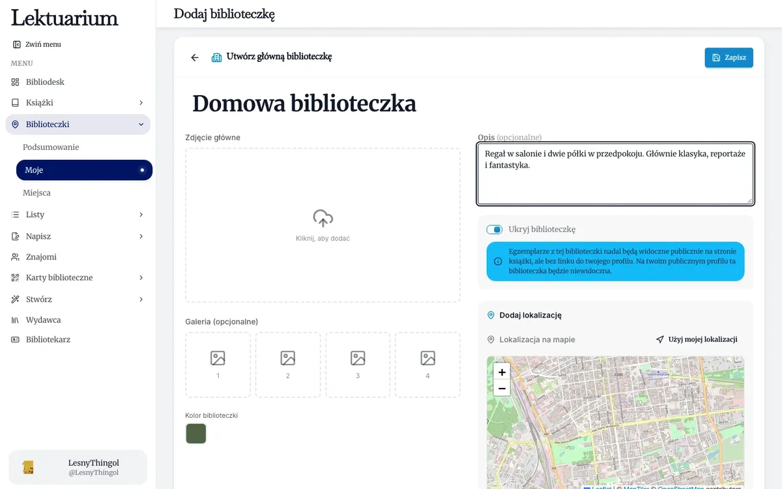
Task: Click the Lokalizacja na mapie pin icon
Action: pos(491,340)
